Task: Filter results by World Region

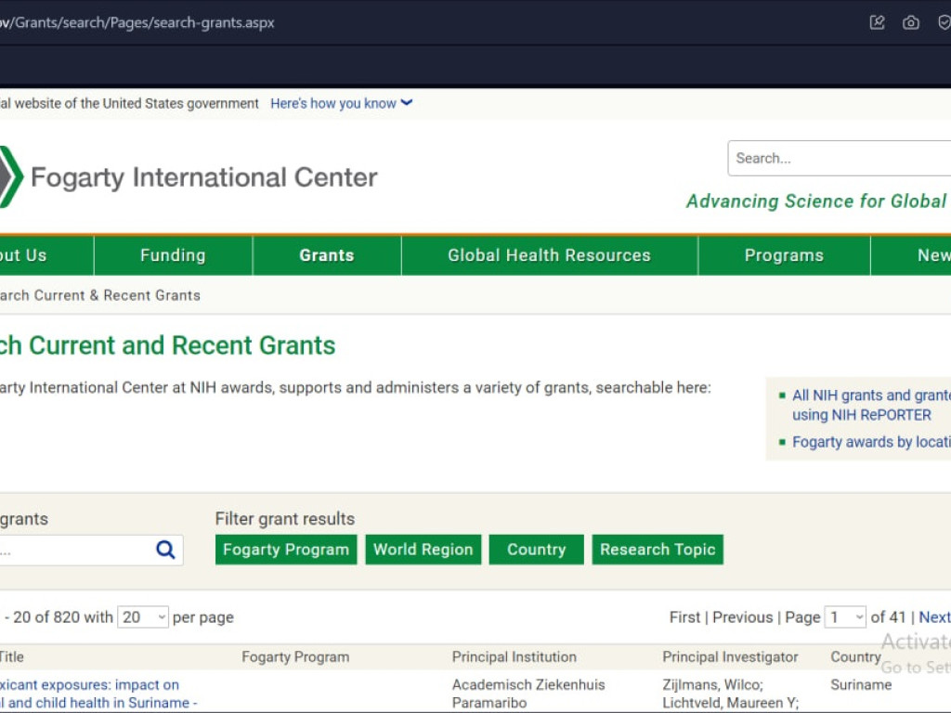Action: pos(423,550)
